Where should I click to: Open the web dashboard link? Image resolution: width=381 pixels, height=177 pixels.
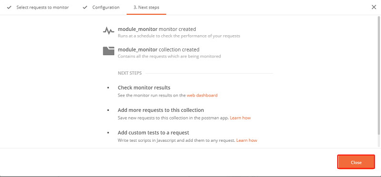(x=202, y=96)
